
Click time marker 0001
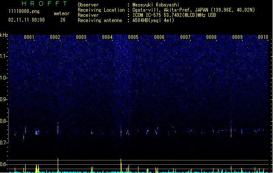29,37
